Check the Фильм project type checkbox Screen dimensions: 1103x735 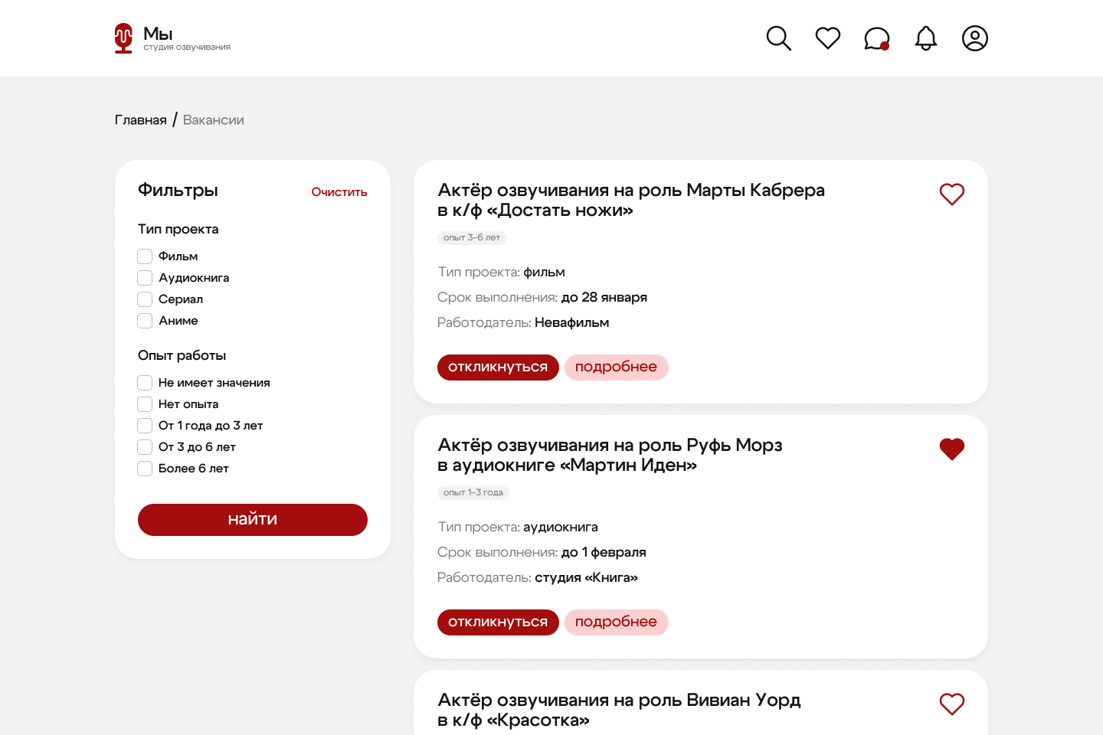[x=145, y=256]
